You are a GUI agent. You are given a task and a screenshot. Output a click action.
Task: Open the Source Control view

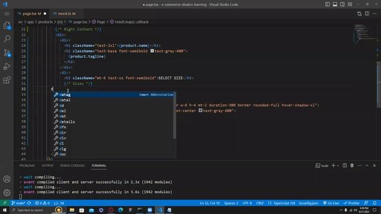7,53
